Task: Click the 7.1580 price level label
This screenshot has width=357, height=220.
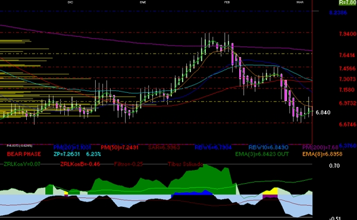Action: pyautogui.click(x=347, y=90)
